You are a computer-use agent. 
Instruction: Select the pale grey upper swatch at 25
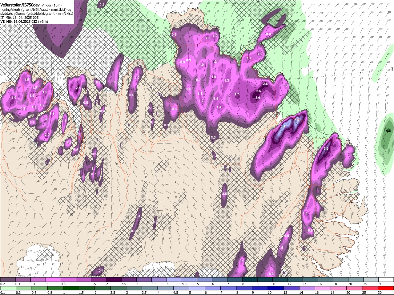coord(371,279)
